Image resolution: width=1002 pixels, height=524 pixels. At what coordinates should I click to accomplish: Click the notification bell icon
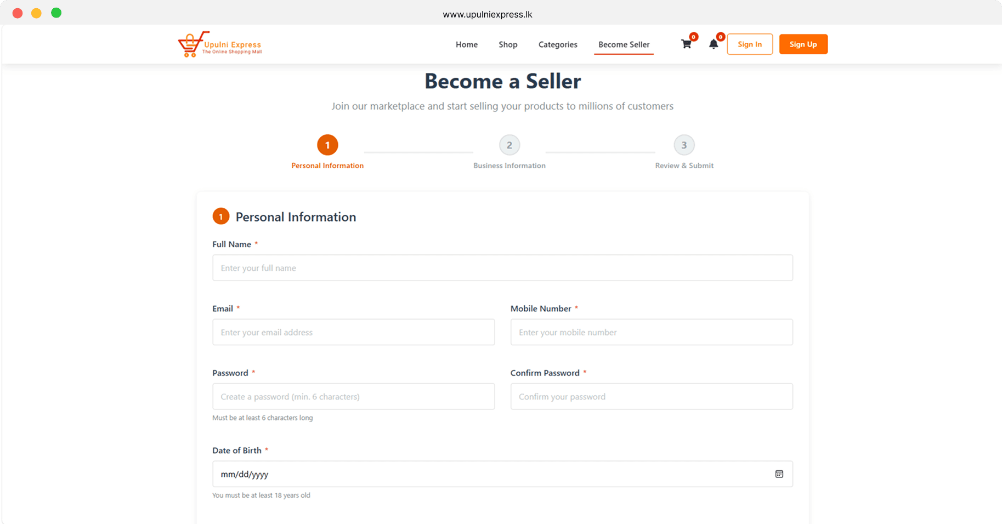714,44
